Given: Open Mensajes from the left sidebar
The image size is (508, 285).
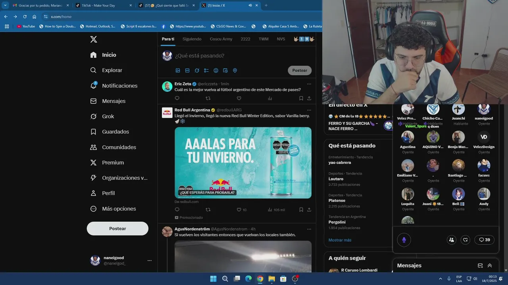Looking at the screenshot, I should point(108,101).
